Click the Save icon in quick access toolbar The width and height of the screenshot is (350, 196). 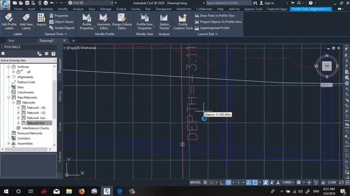[x=27, y=3]
